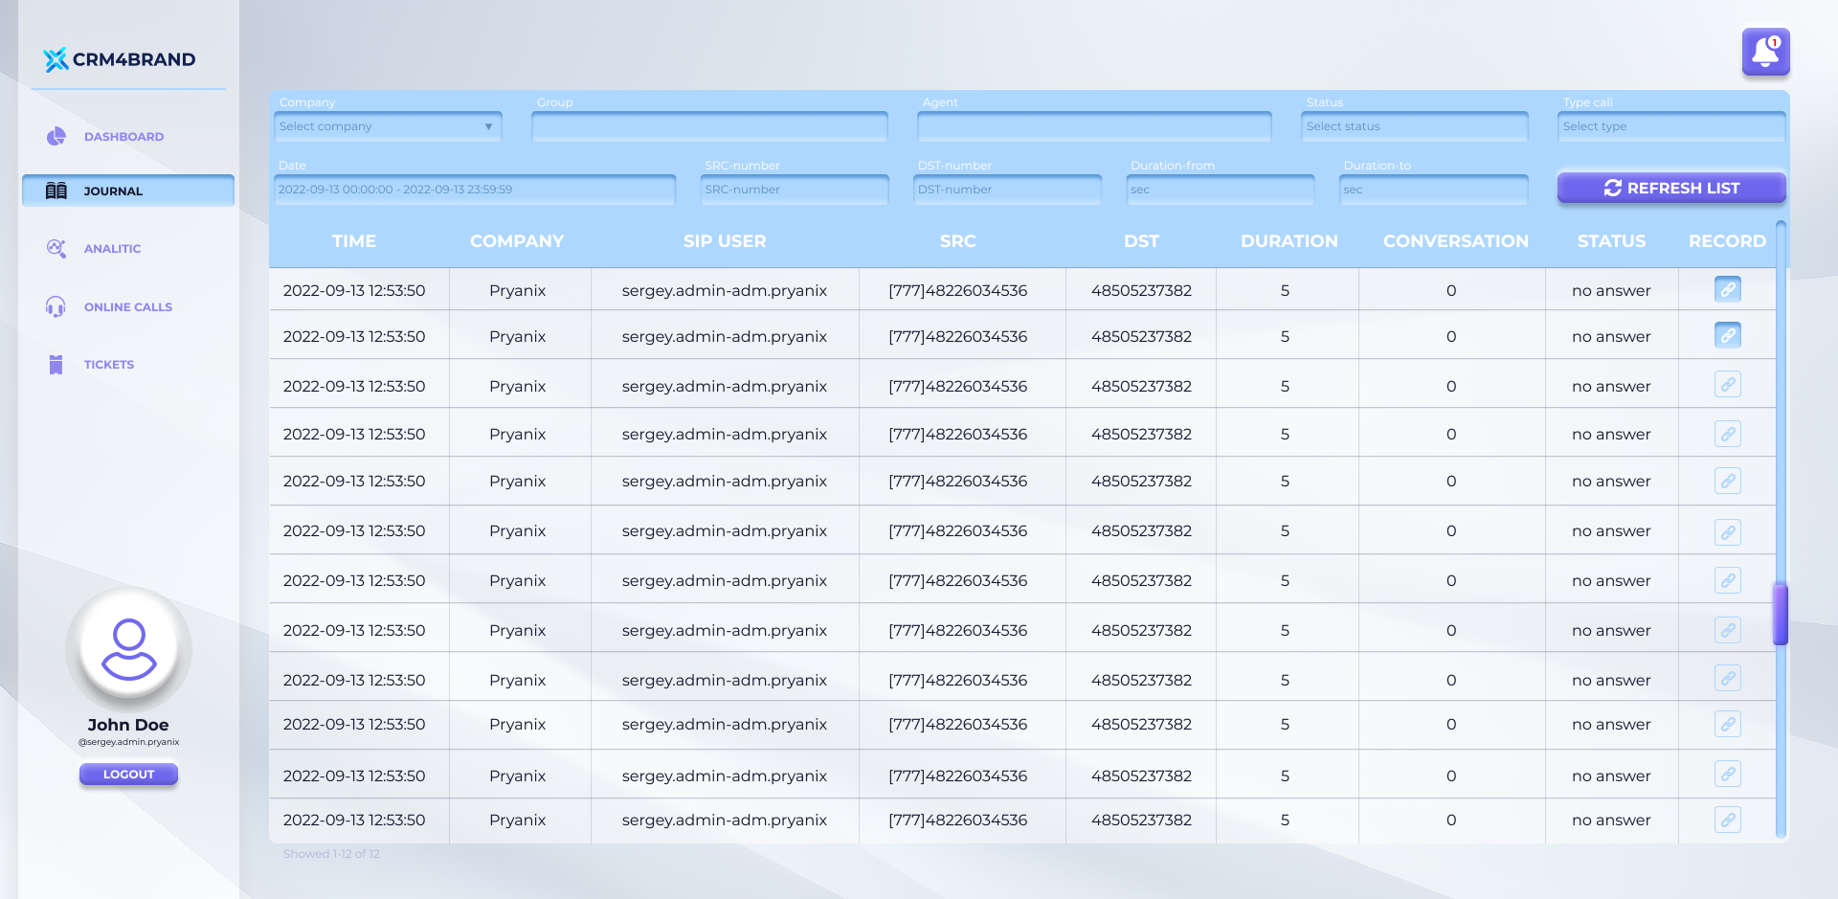
Task: Open record link in second table row
Action: tap(1727, 336)
